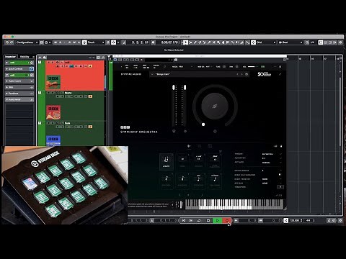346x259 pixels.
Task: Open the Beat grid type dropdown
Action: tap(290, 42)
